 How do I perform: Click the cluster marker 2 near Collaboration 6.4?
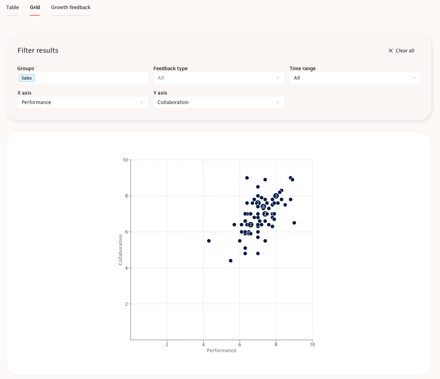(x=251, y=225)
